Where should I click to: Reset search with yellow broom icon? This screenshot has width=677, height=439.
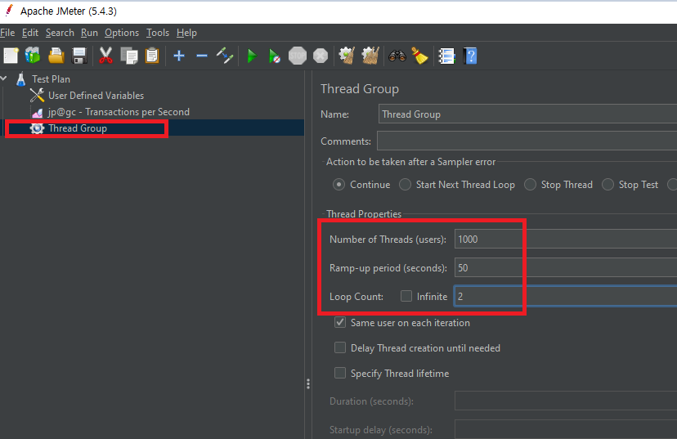click(419, 56)
